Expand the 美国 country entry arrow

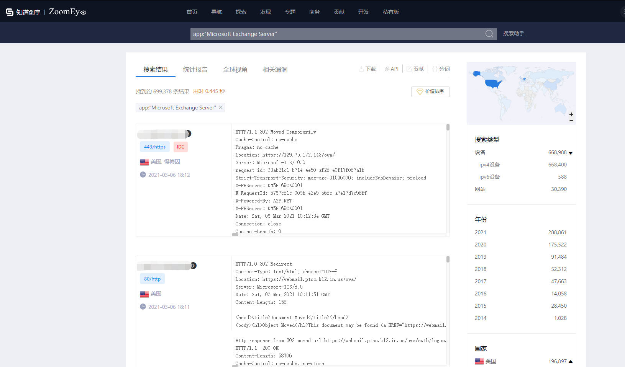click(571, 361)
